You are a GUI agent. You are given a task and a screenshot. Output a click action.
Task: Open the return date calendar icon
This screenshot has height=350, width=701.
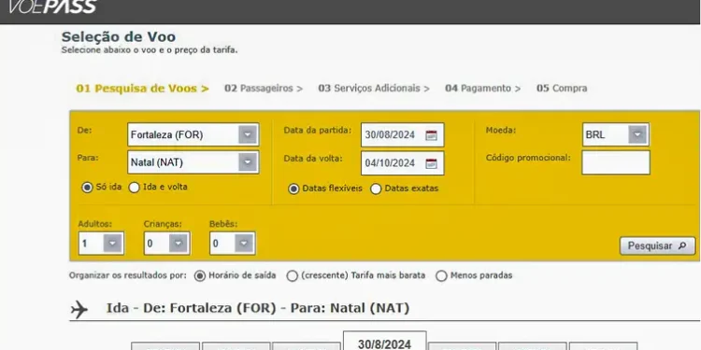tap(431, 163)
